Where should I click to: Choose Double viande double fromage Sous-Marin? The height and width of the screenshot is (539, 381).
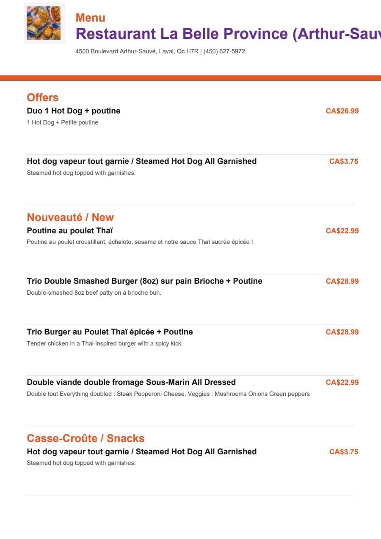131,382
